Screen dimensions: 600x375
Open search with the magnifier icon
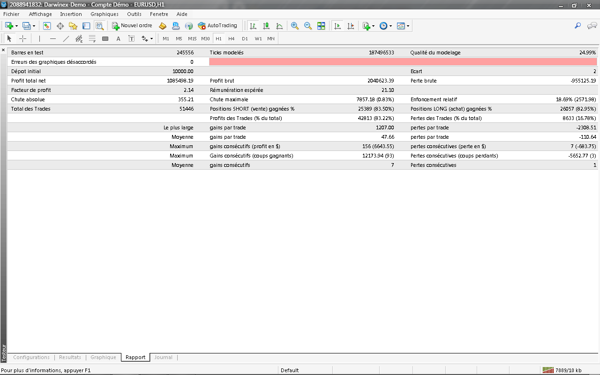(577, 26)
